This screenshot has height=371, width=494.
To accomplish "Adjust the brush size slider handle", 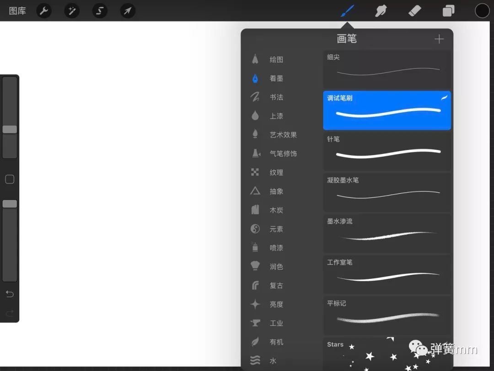I will pyautogui.click(x=10, y=129).
